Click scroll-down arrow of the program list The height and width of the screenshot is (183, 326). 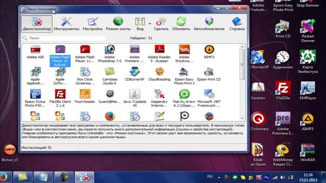point(242,118)
